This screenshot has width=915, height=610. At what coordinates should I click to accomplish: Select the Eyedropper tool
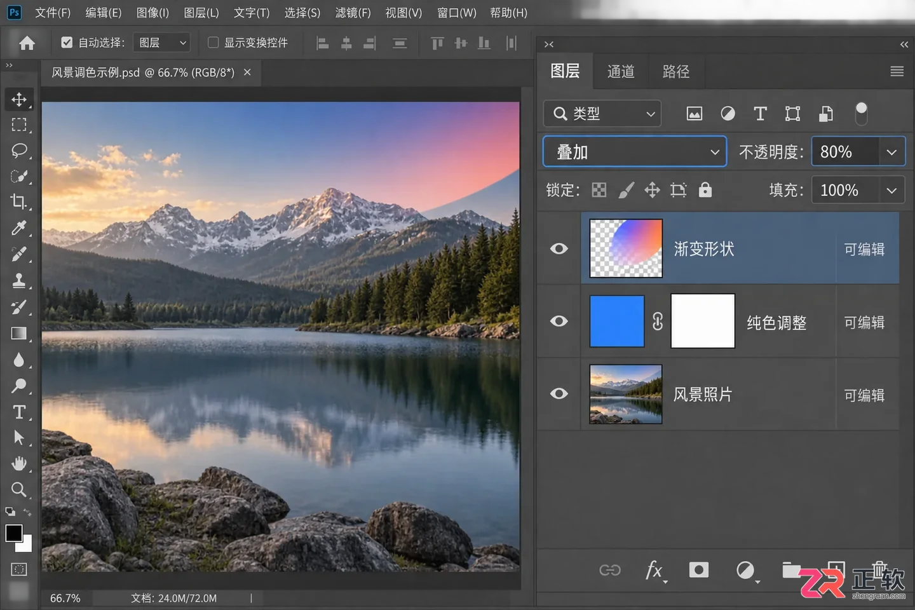(19, 228)
